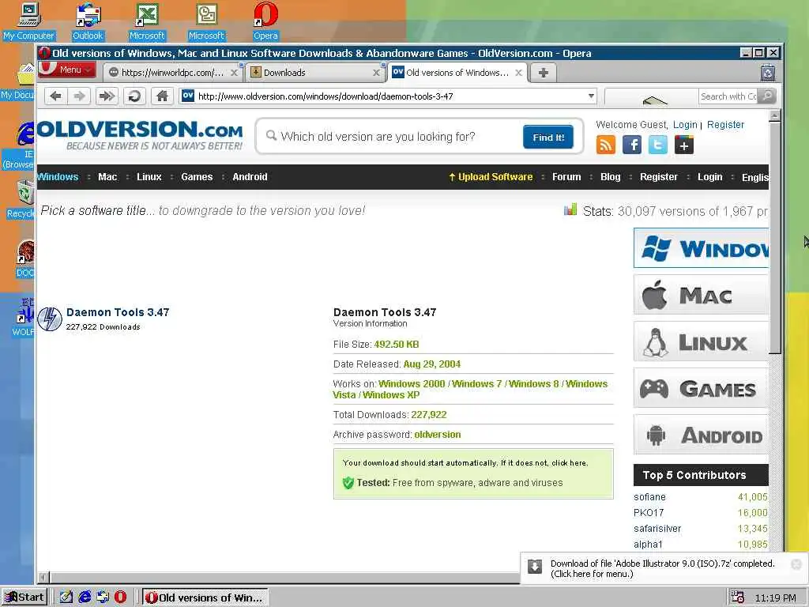Open the Forum nav item
Image resolution: width=809 pixels, height=607 pixels.
566,177
